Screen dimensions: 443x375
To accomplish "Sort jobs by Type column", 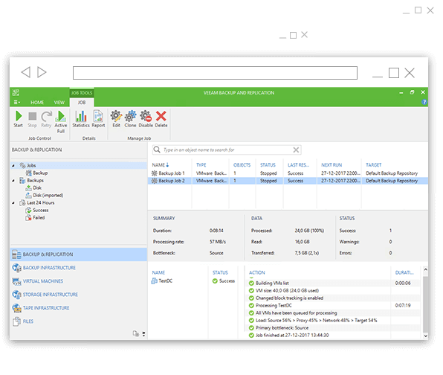I will coord(201,165).
